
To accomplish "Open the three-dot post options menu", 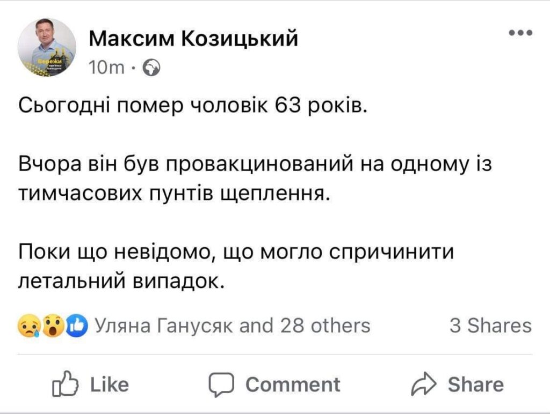I will pyautogui.click(x=519, y=33).
